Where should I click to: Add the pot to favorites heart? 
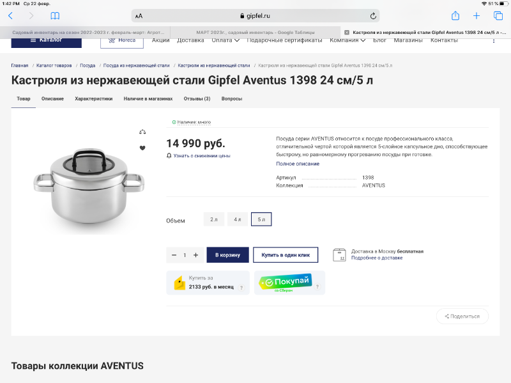[142, 148]
